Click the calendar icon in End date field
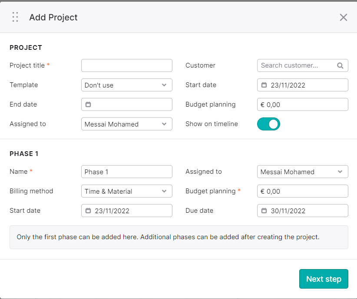Viewport: 357px width, 299px height. (x=88, y=104)
